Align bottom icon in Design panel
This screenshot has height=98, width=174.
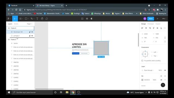pos(161,28)
